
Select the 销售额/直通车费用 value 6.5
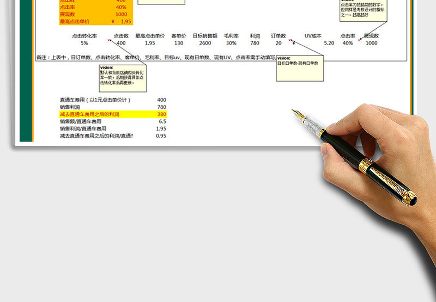click(162, 121)
